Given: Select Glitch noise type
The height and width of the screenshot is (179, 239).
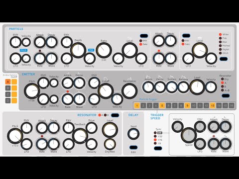Looking at the screenshot, I should point(221,53).
